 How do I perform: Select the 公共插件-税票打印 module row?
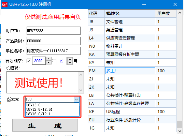(x=132, y=95)
